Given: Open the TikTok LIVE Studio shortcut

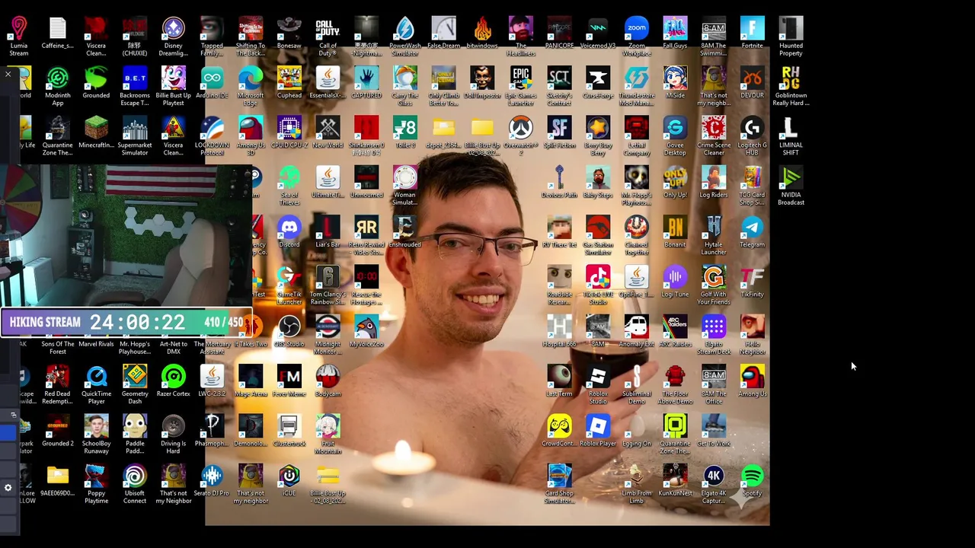Looking at the screenshot, I should [598, 285].
